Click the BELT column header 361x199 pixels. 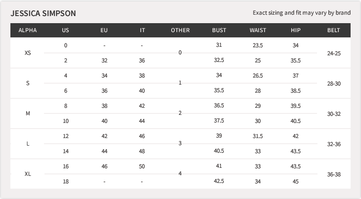coord(334,30)
